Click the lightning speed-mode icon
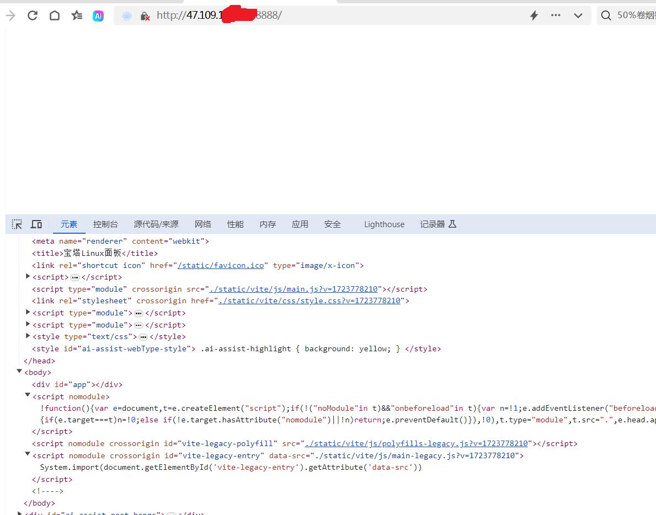Viewport: 656px width, 515px height. [x=534, y=16]
